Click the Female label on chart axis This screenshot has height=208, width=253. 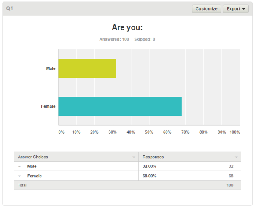(x=48, y=106)
